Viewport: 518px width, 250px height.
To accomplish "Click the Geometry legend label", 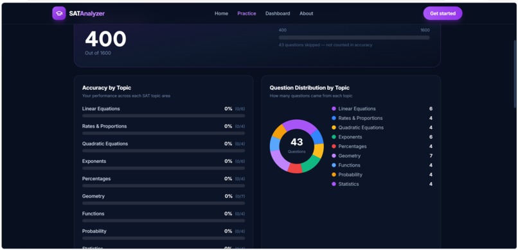I will pos(350,156).
